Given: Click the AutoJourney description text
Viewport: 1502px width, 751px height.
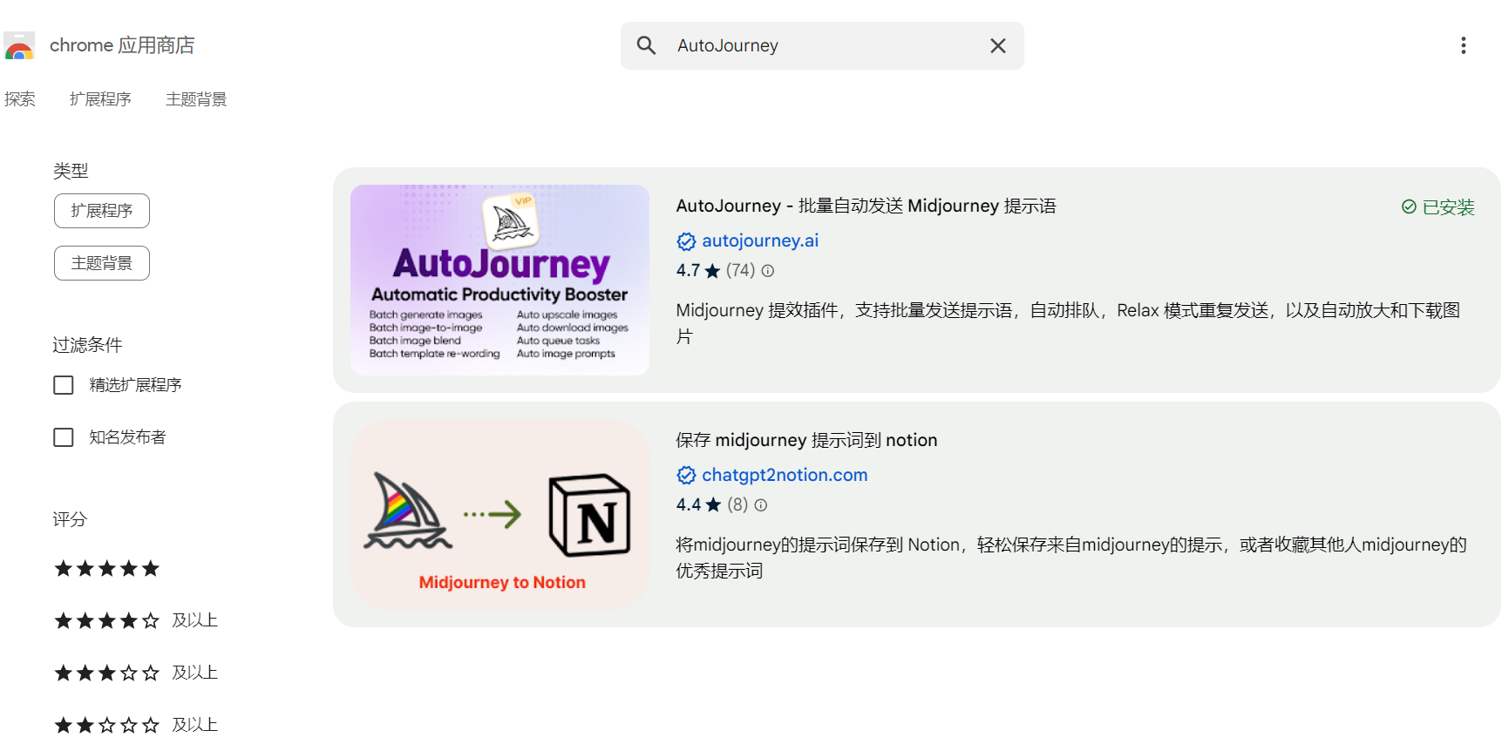Looking at the screenshot, I should [1069, 323].
